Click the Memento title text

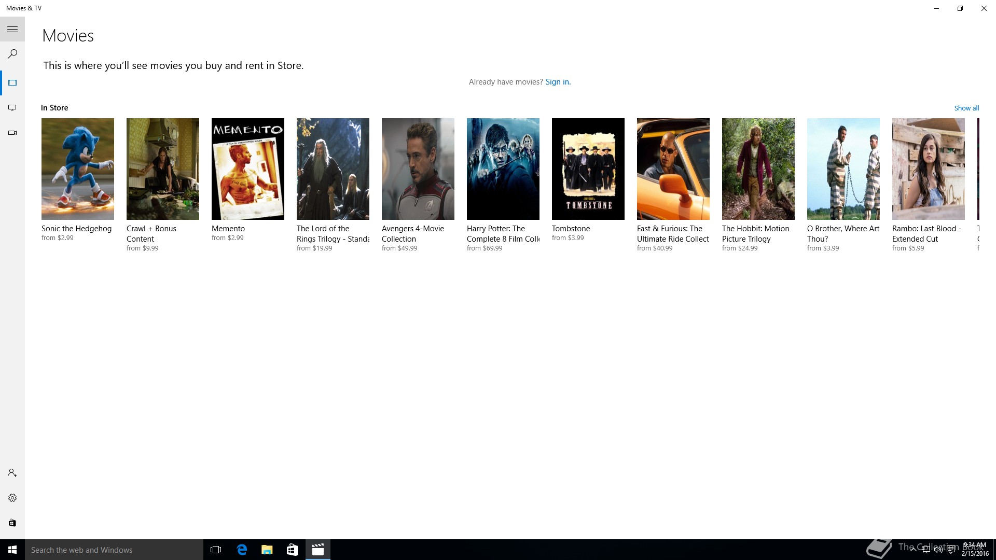228,229
